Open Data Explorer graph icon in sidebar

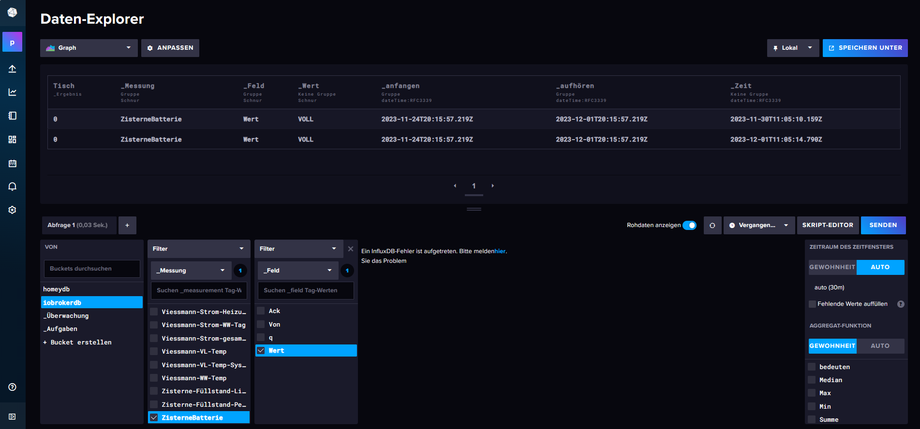pos(13,92)
